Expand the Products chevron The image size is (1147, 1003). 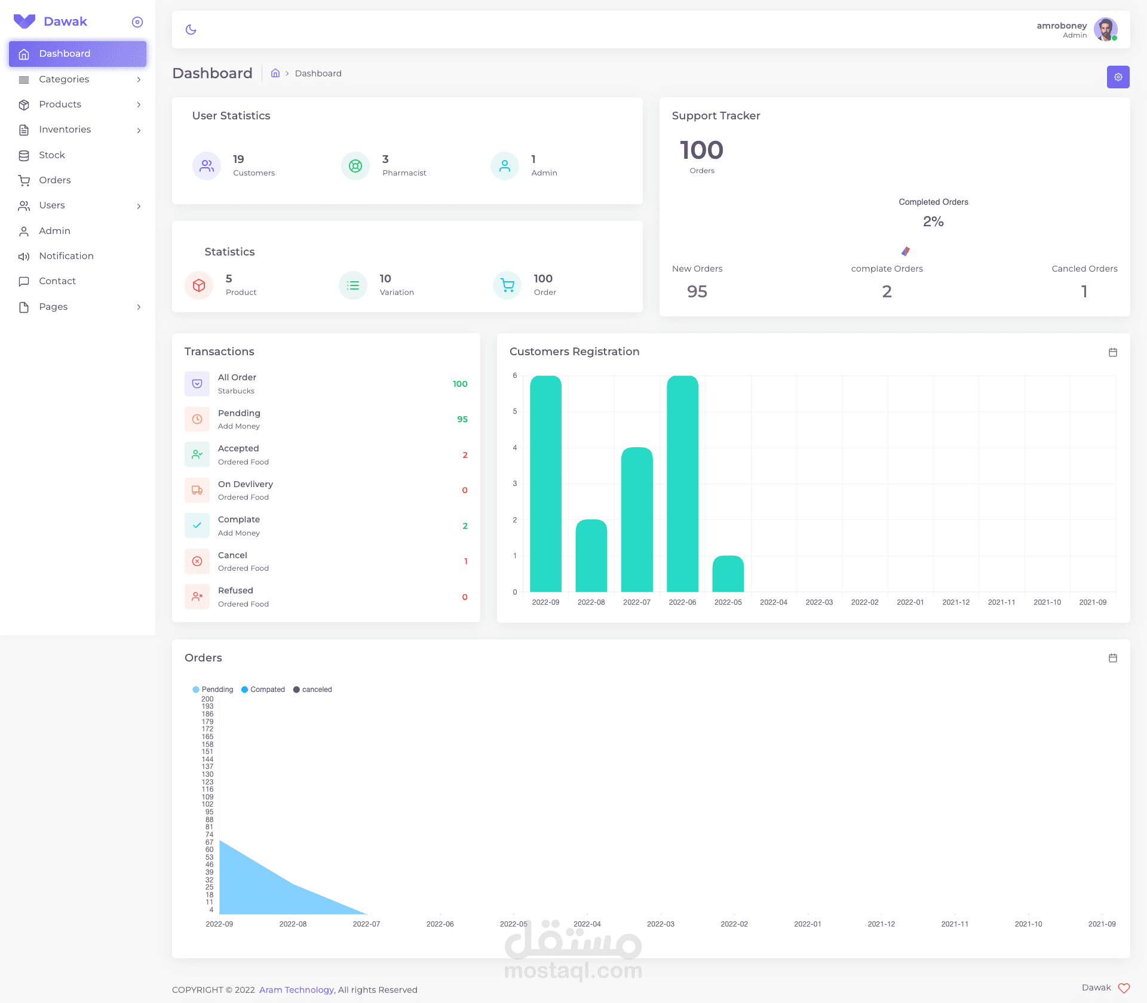(x=139, y=104)
